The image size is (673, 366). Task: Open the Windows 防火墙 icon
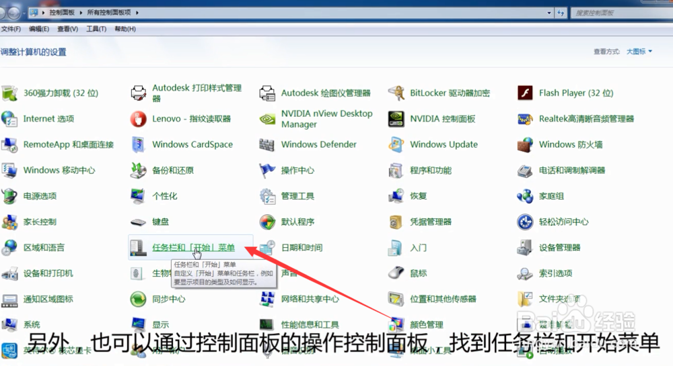coord(525,144)
